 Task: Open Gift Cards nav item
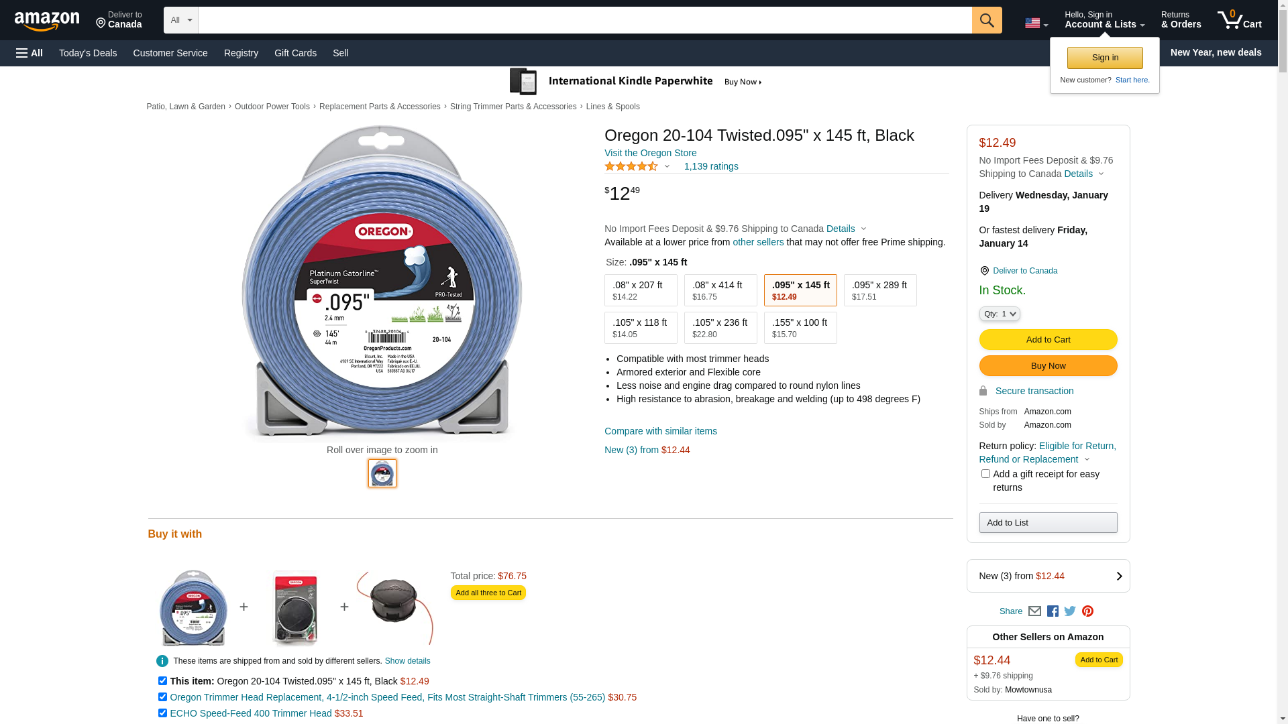coord(295,53)
